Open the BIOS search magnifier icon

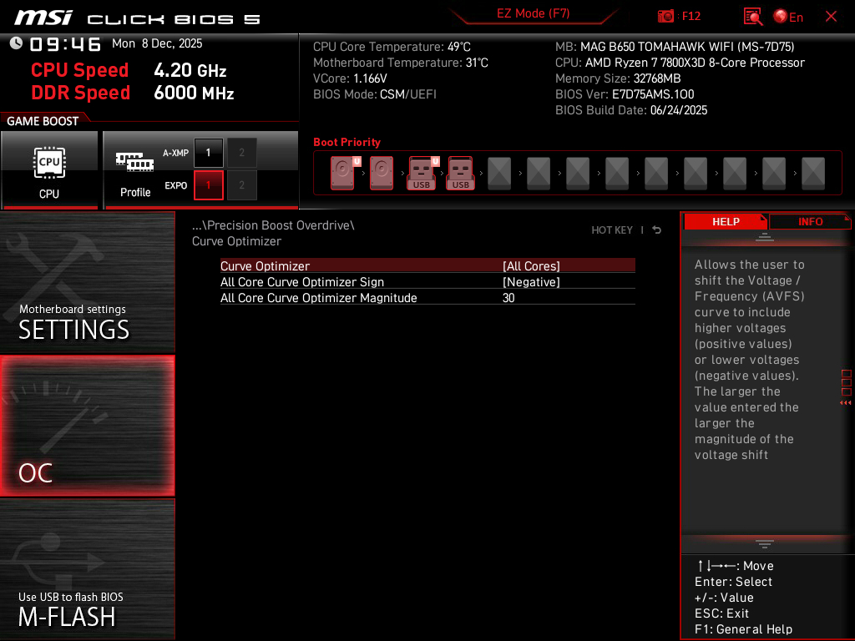(752, 17)
